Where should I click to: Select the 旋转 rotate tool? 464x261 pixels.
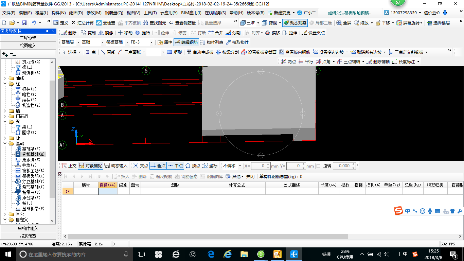pyautogui.click(x=142, y=33)
